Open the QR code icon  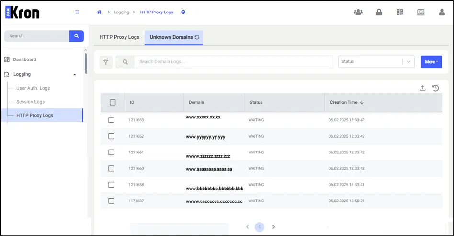click(x=400, y=12)
